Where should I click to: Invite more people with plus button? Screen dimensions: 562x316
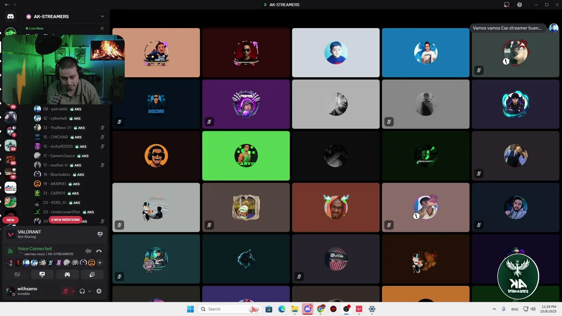pos(100,263)
